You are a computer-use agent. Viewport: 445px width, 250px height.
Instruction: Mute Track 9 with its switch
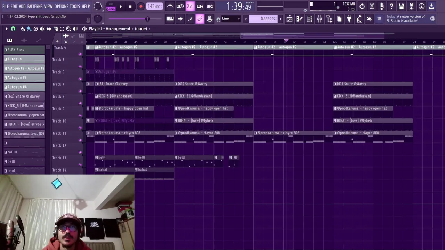(80, 116)
